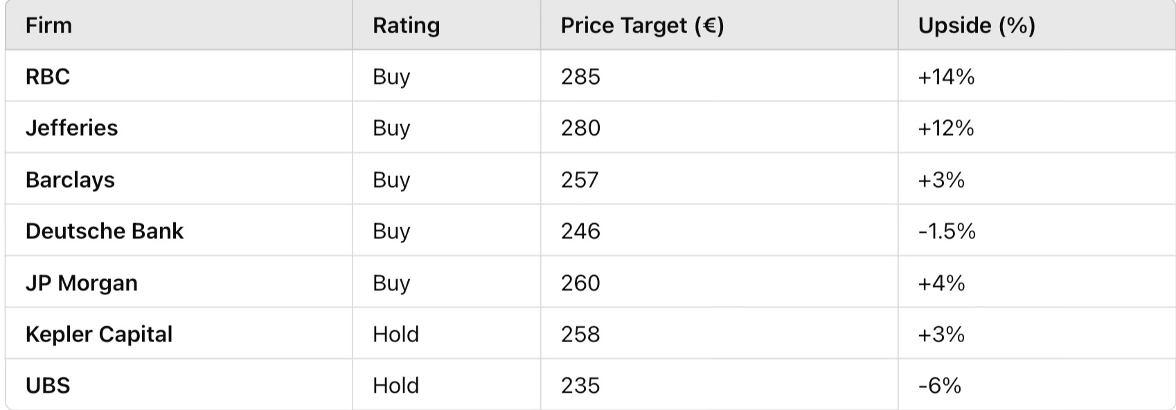
Task: Click the Deutsche Bank cell
Action: point(104,231)
